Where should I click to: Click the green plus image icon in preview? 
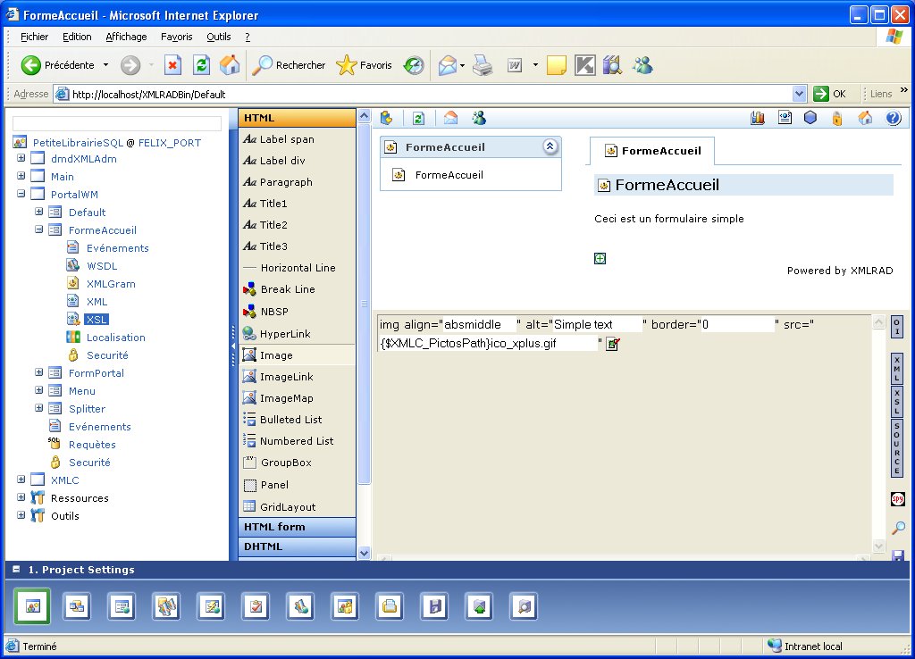600,258
